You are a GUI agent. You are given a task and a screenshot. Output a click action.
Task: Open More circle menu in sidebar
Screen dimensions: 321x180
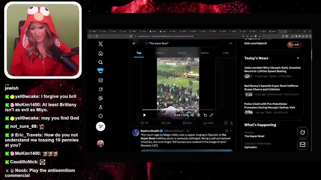coord(101,116)
